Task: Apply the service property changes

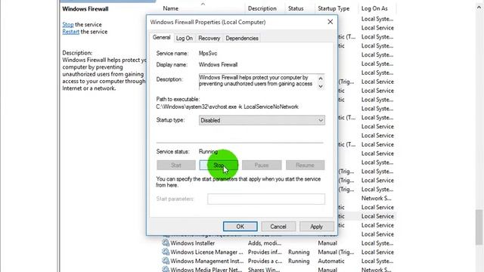Action: pyautogui.click(x=316, y=227)
